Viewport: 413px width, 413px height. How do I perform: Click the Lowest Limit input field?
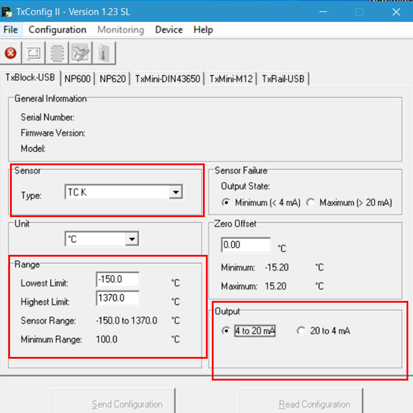coord(118,279)
